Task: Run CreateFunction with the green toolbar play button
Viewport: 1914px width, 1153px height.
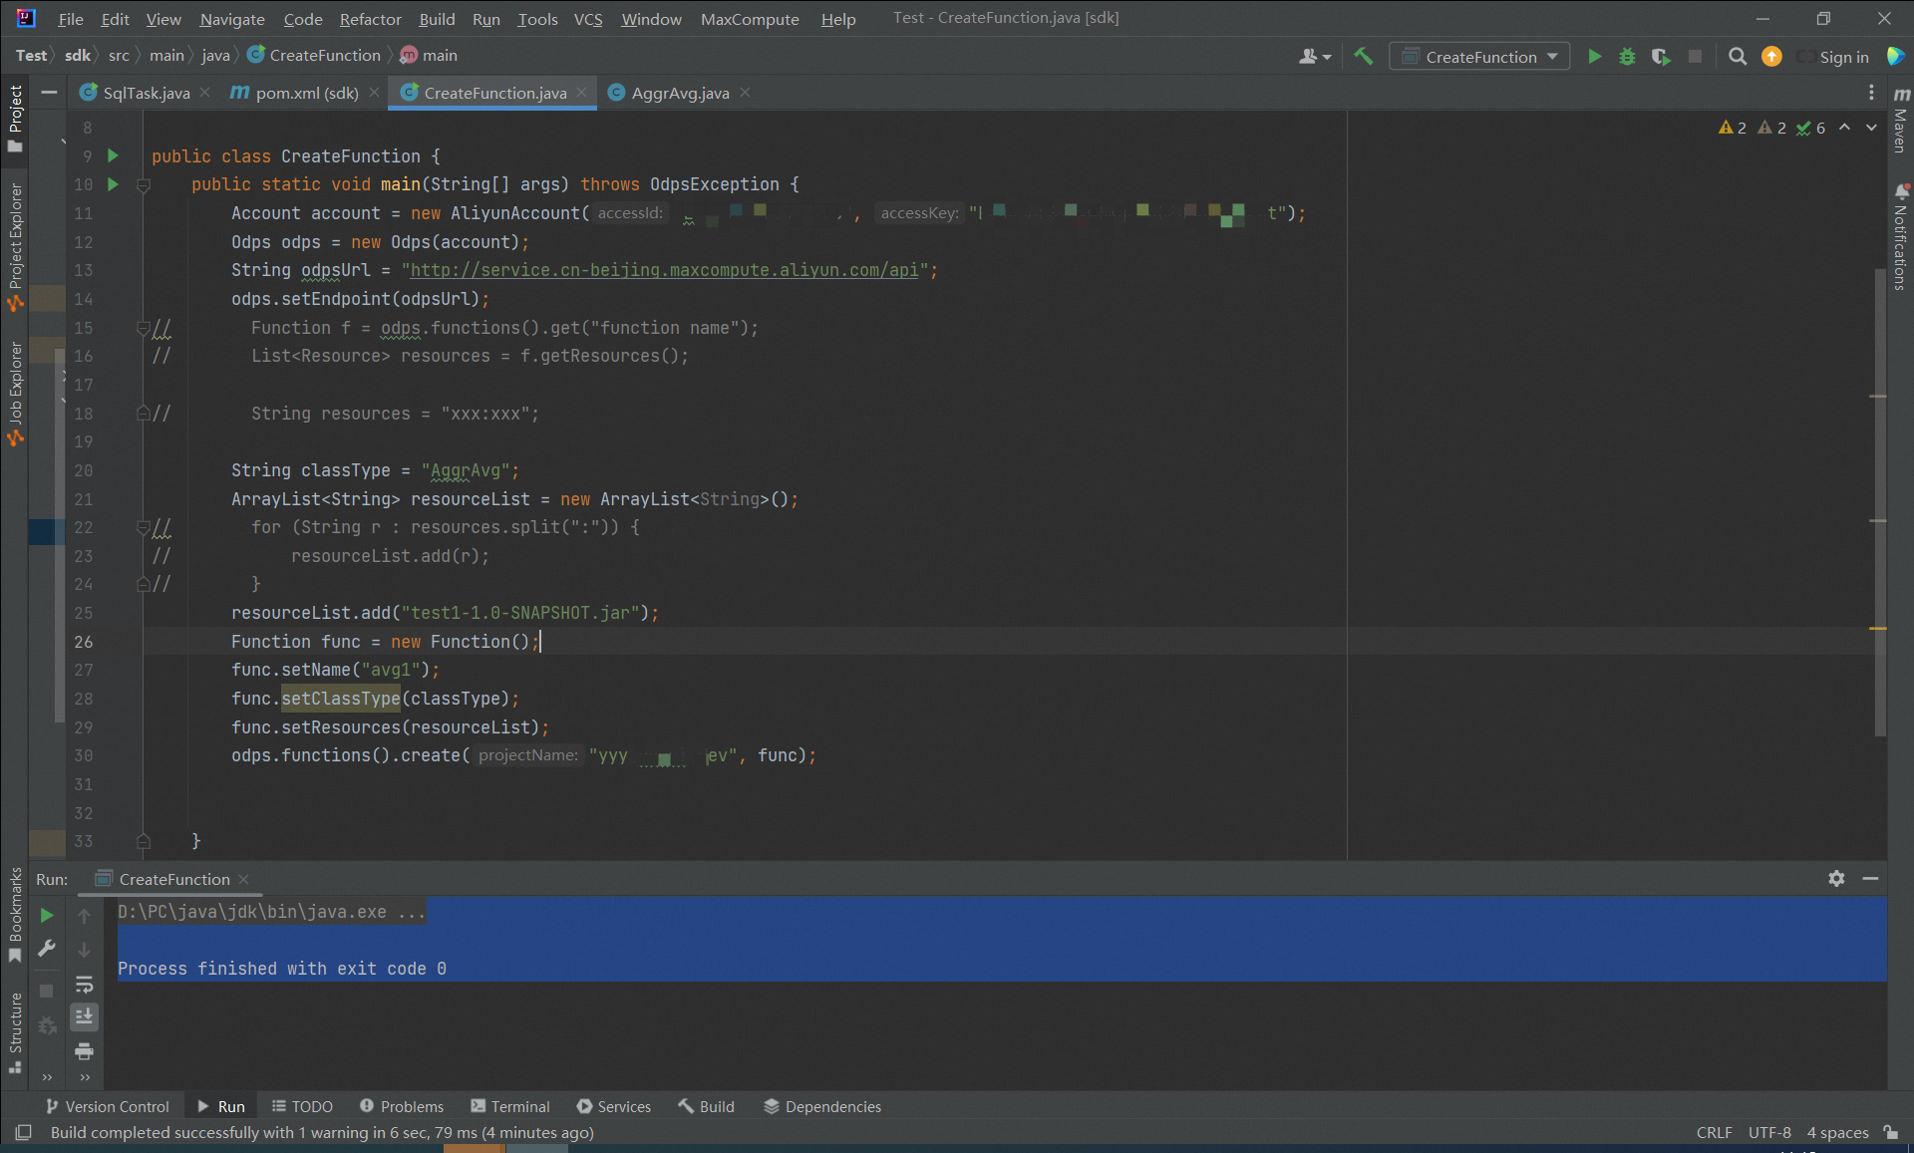Action: pyautogui.click(x=1594, y=57)
